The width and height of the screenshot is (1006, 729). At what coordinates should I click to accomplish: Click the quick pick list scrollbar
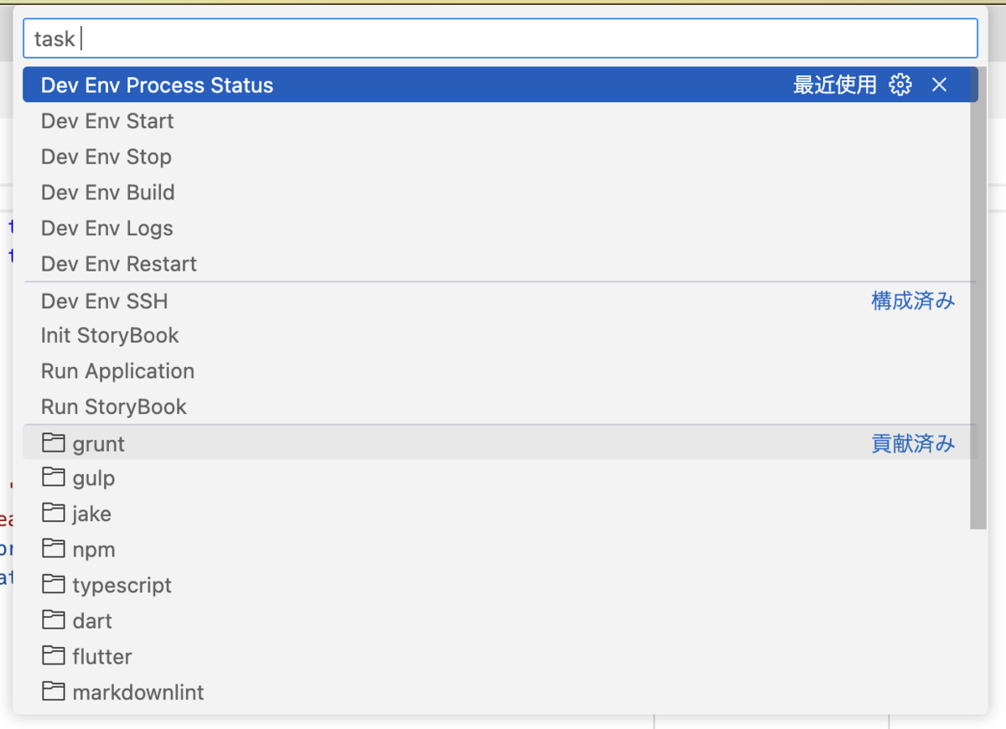click(977, 298)
